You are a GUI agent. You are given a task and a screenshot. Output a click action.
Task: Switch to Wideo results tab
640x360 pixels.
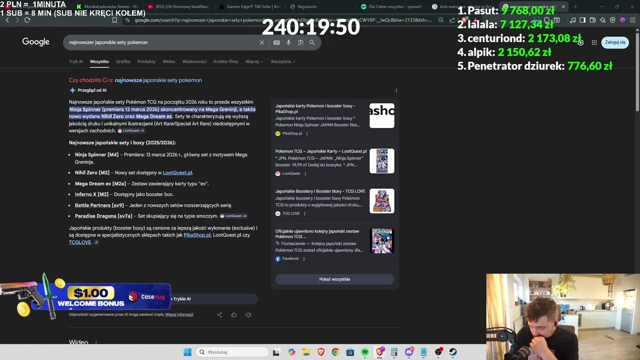[x=169, y=61]
